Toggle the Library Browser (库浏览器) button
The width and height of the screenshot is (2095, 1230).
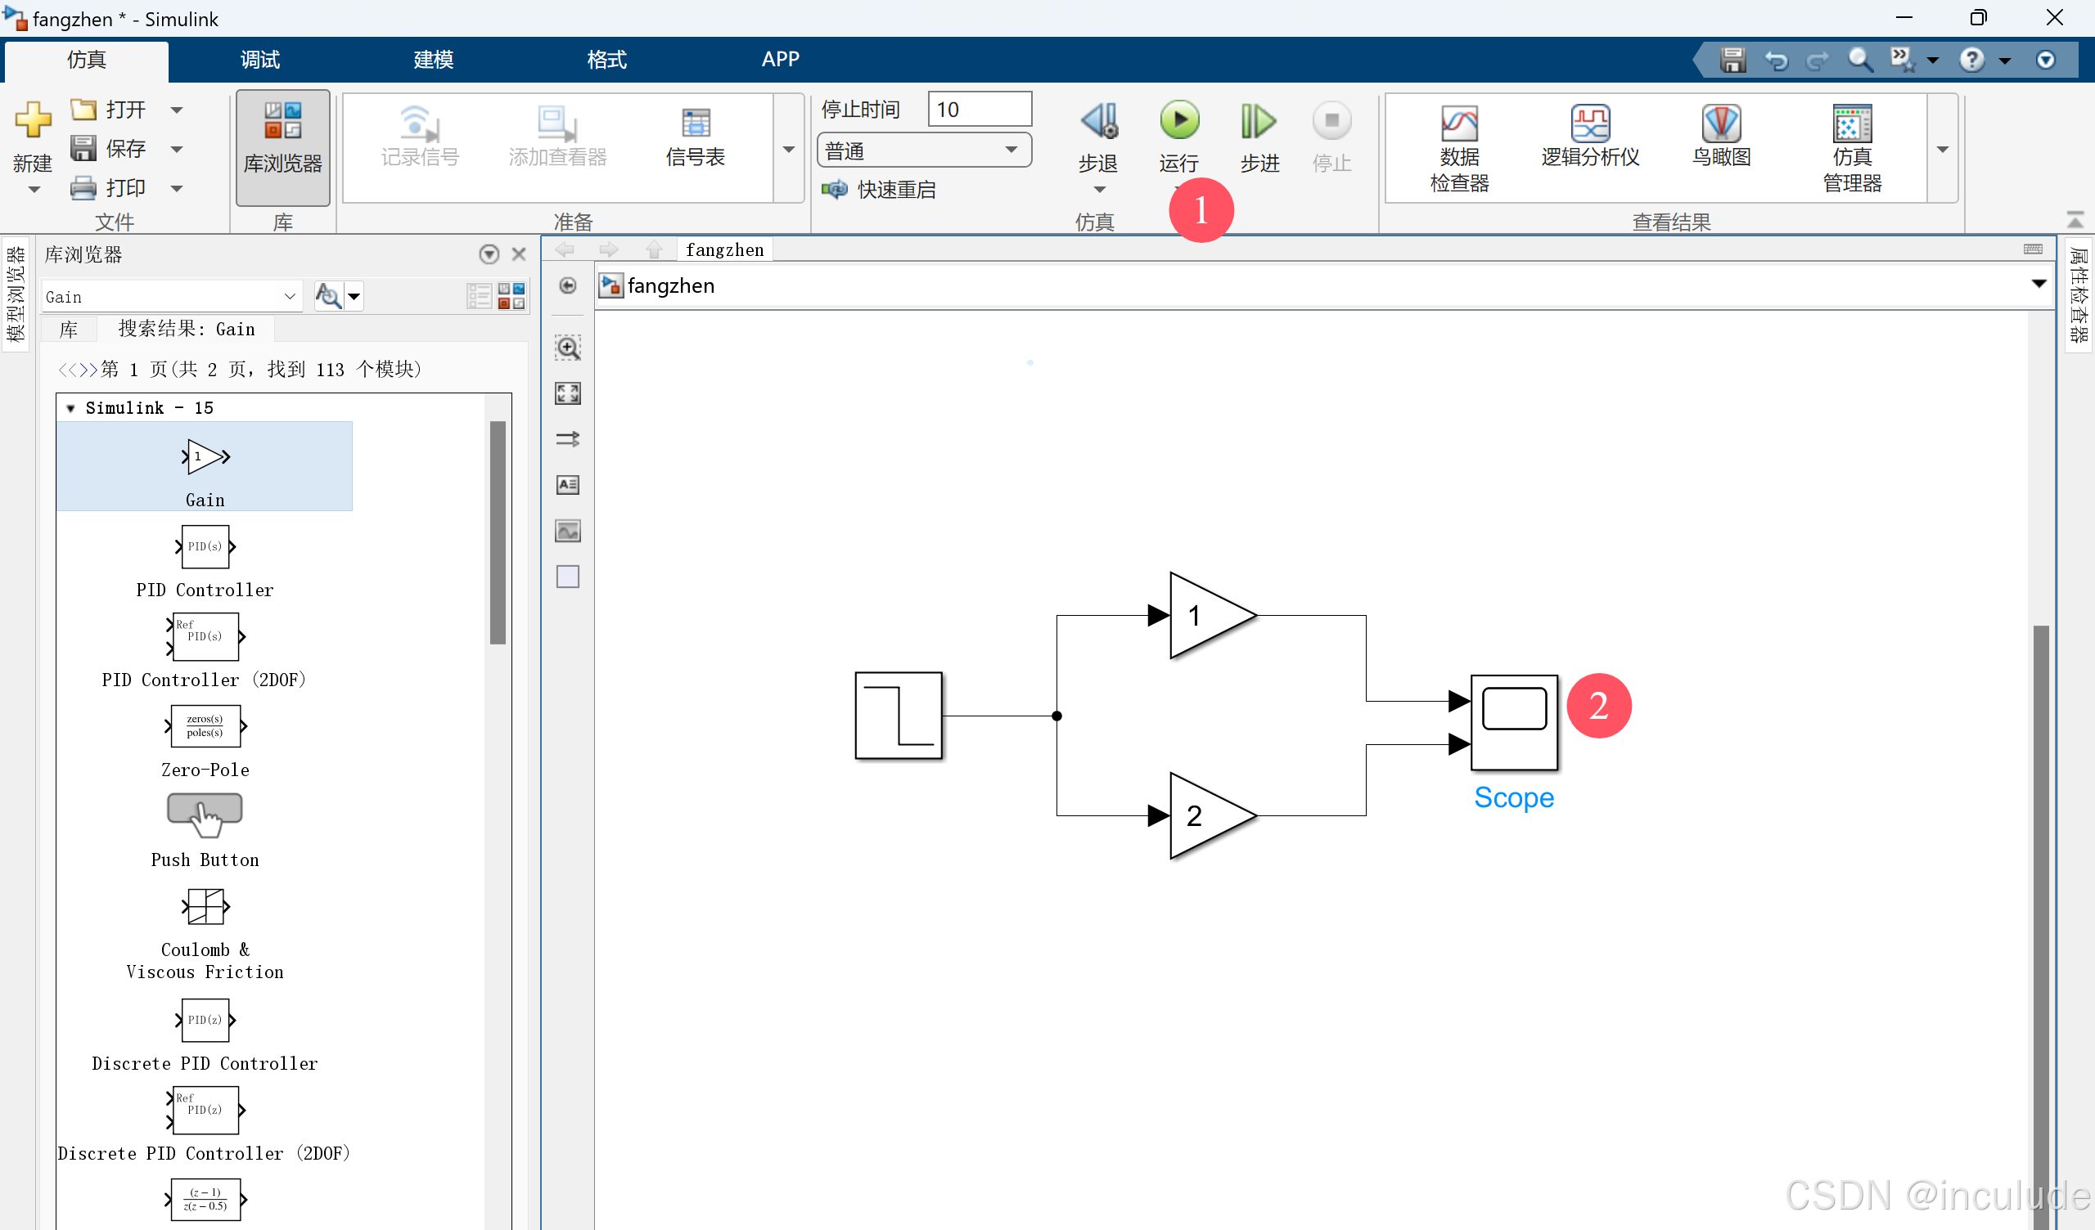(x=282, y=147)
